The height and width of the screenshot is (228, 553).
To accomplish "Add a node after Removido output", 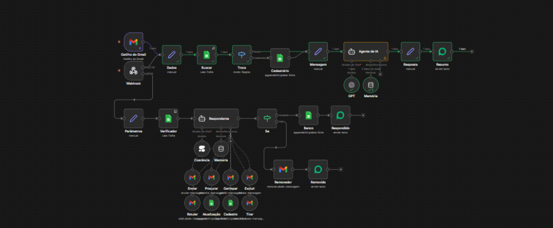I will (x=341, y=170).
